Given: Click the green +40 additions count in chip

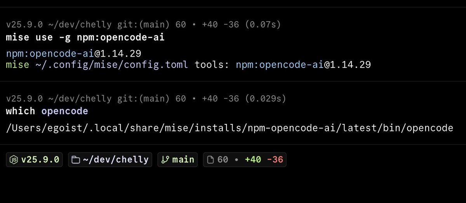Looking at the screenshot, I should pyautogui.click(x=253, y=160).
